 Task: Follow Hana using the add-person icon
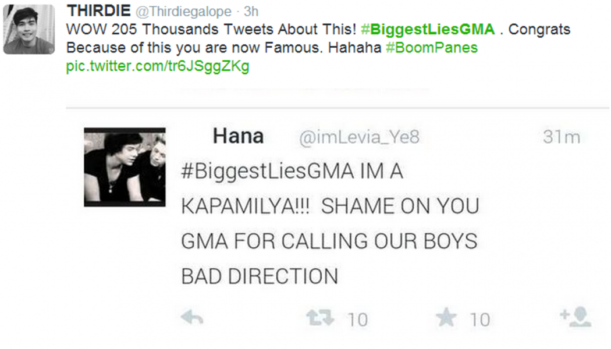pyautogui.click(x=576, y=317)
